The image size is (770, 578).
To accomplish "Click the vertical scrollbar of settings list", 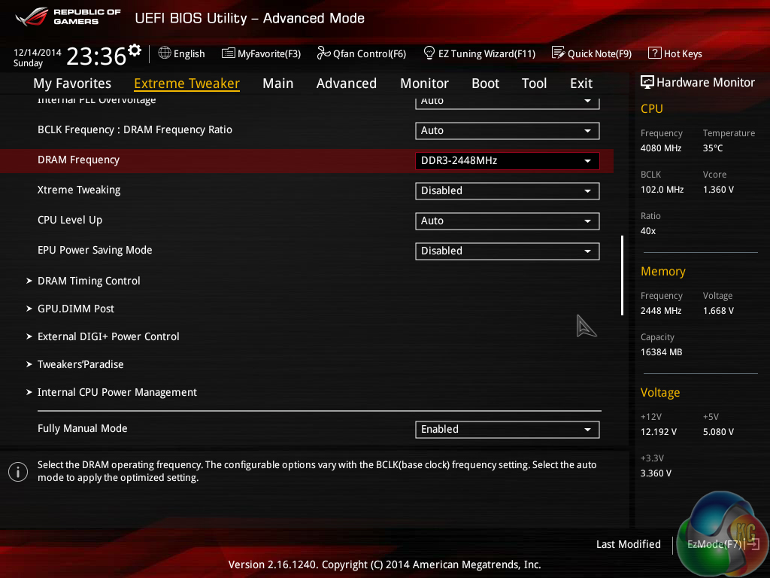I will [622, 275].
